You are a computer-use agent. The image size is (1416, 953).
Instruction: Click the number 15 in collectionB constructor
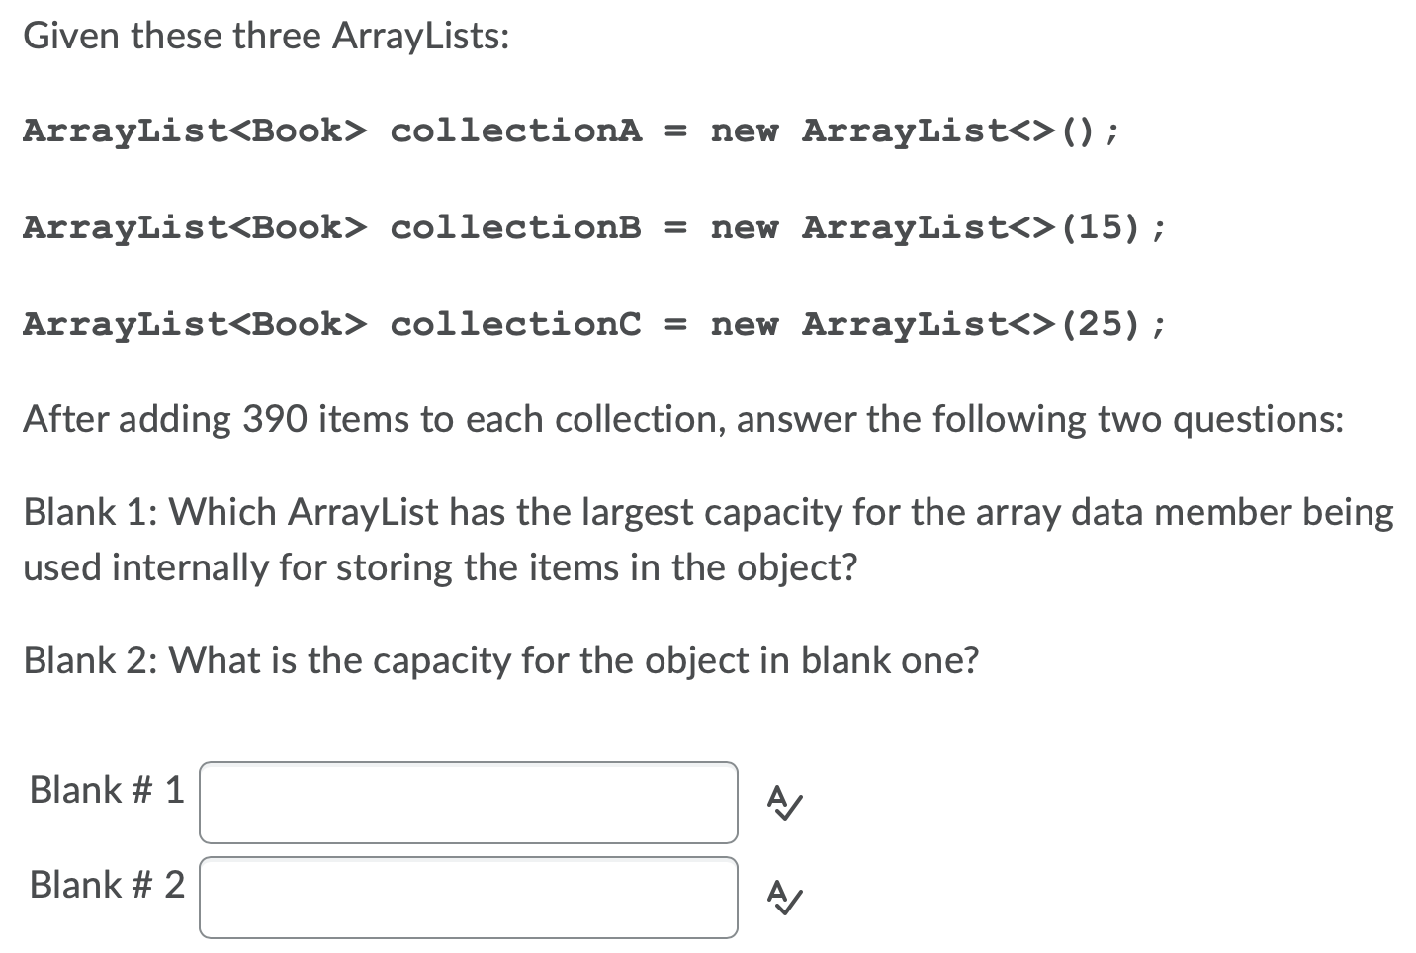pos(1106,227)
